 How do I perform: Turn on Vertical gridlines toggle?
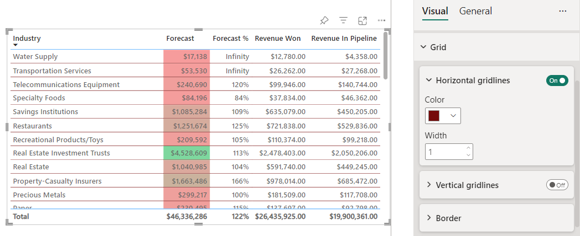(x=557, y=185)
